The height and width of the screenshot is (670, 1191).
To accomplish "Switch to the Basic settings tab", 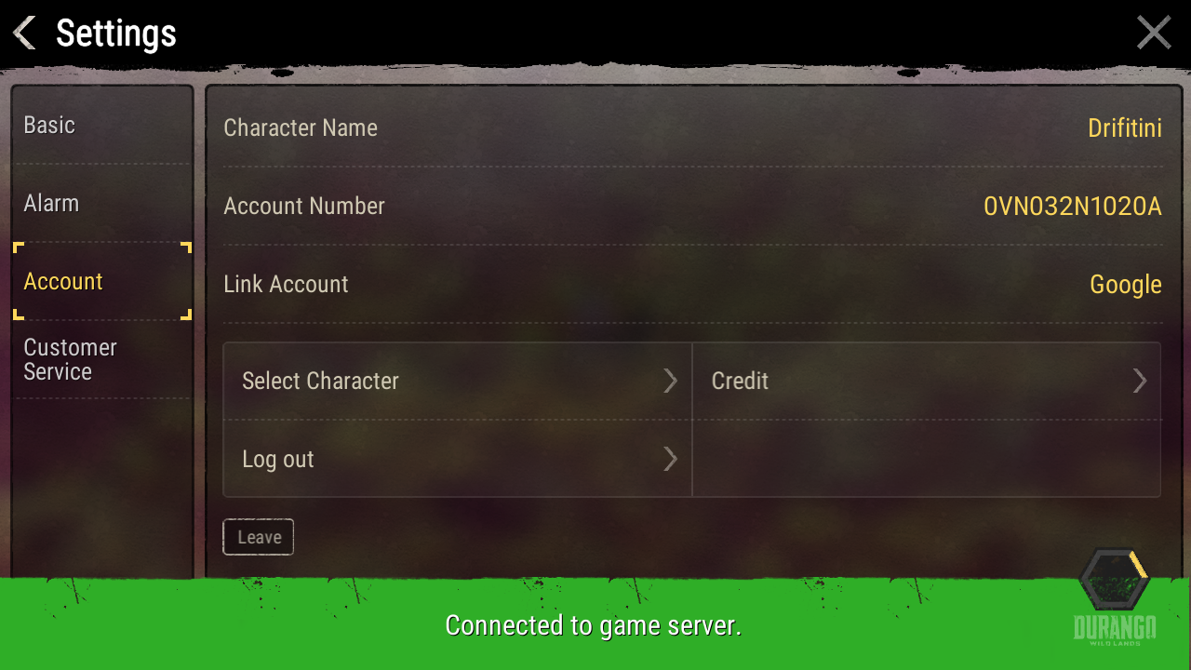I will tap(102, 126).
